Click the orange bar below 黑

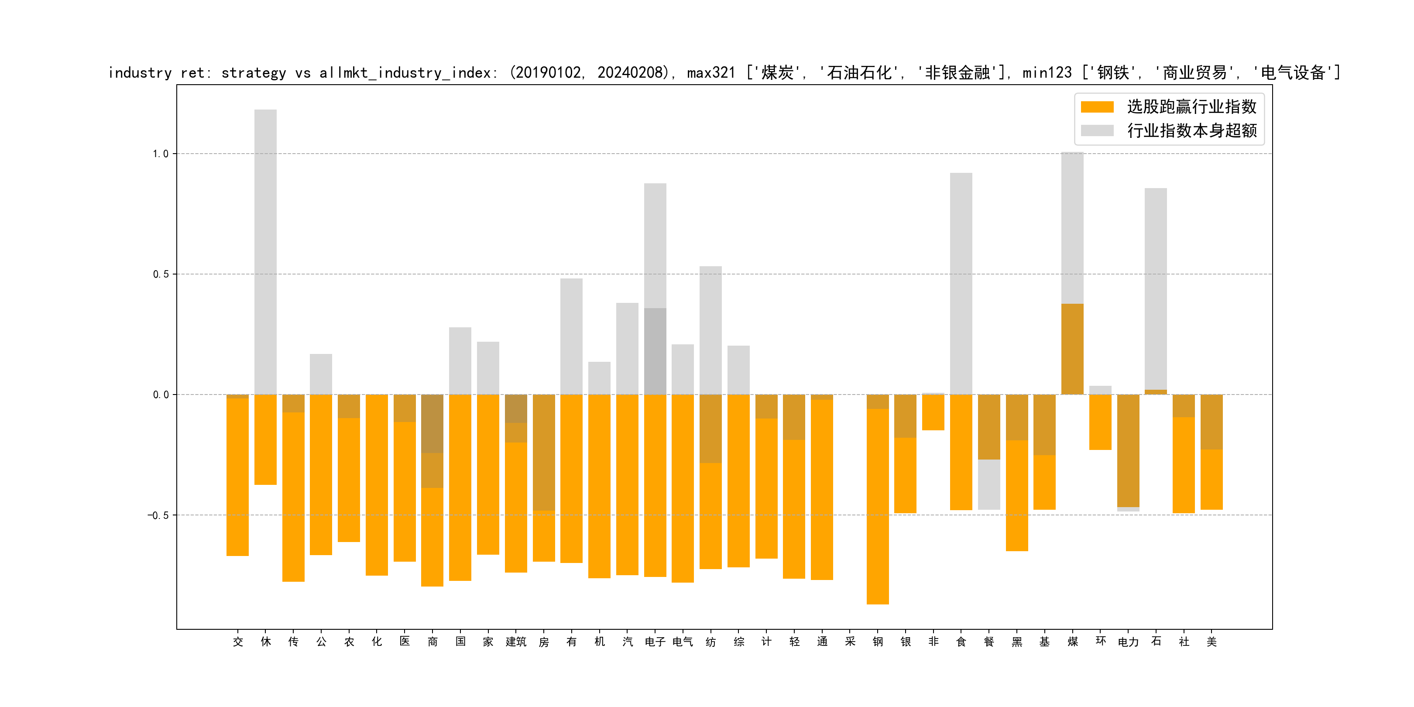(1016, 494)
